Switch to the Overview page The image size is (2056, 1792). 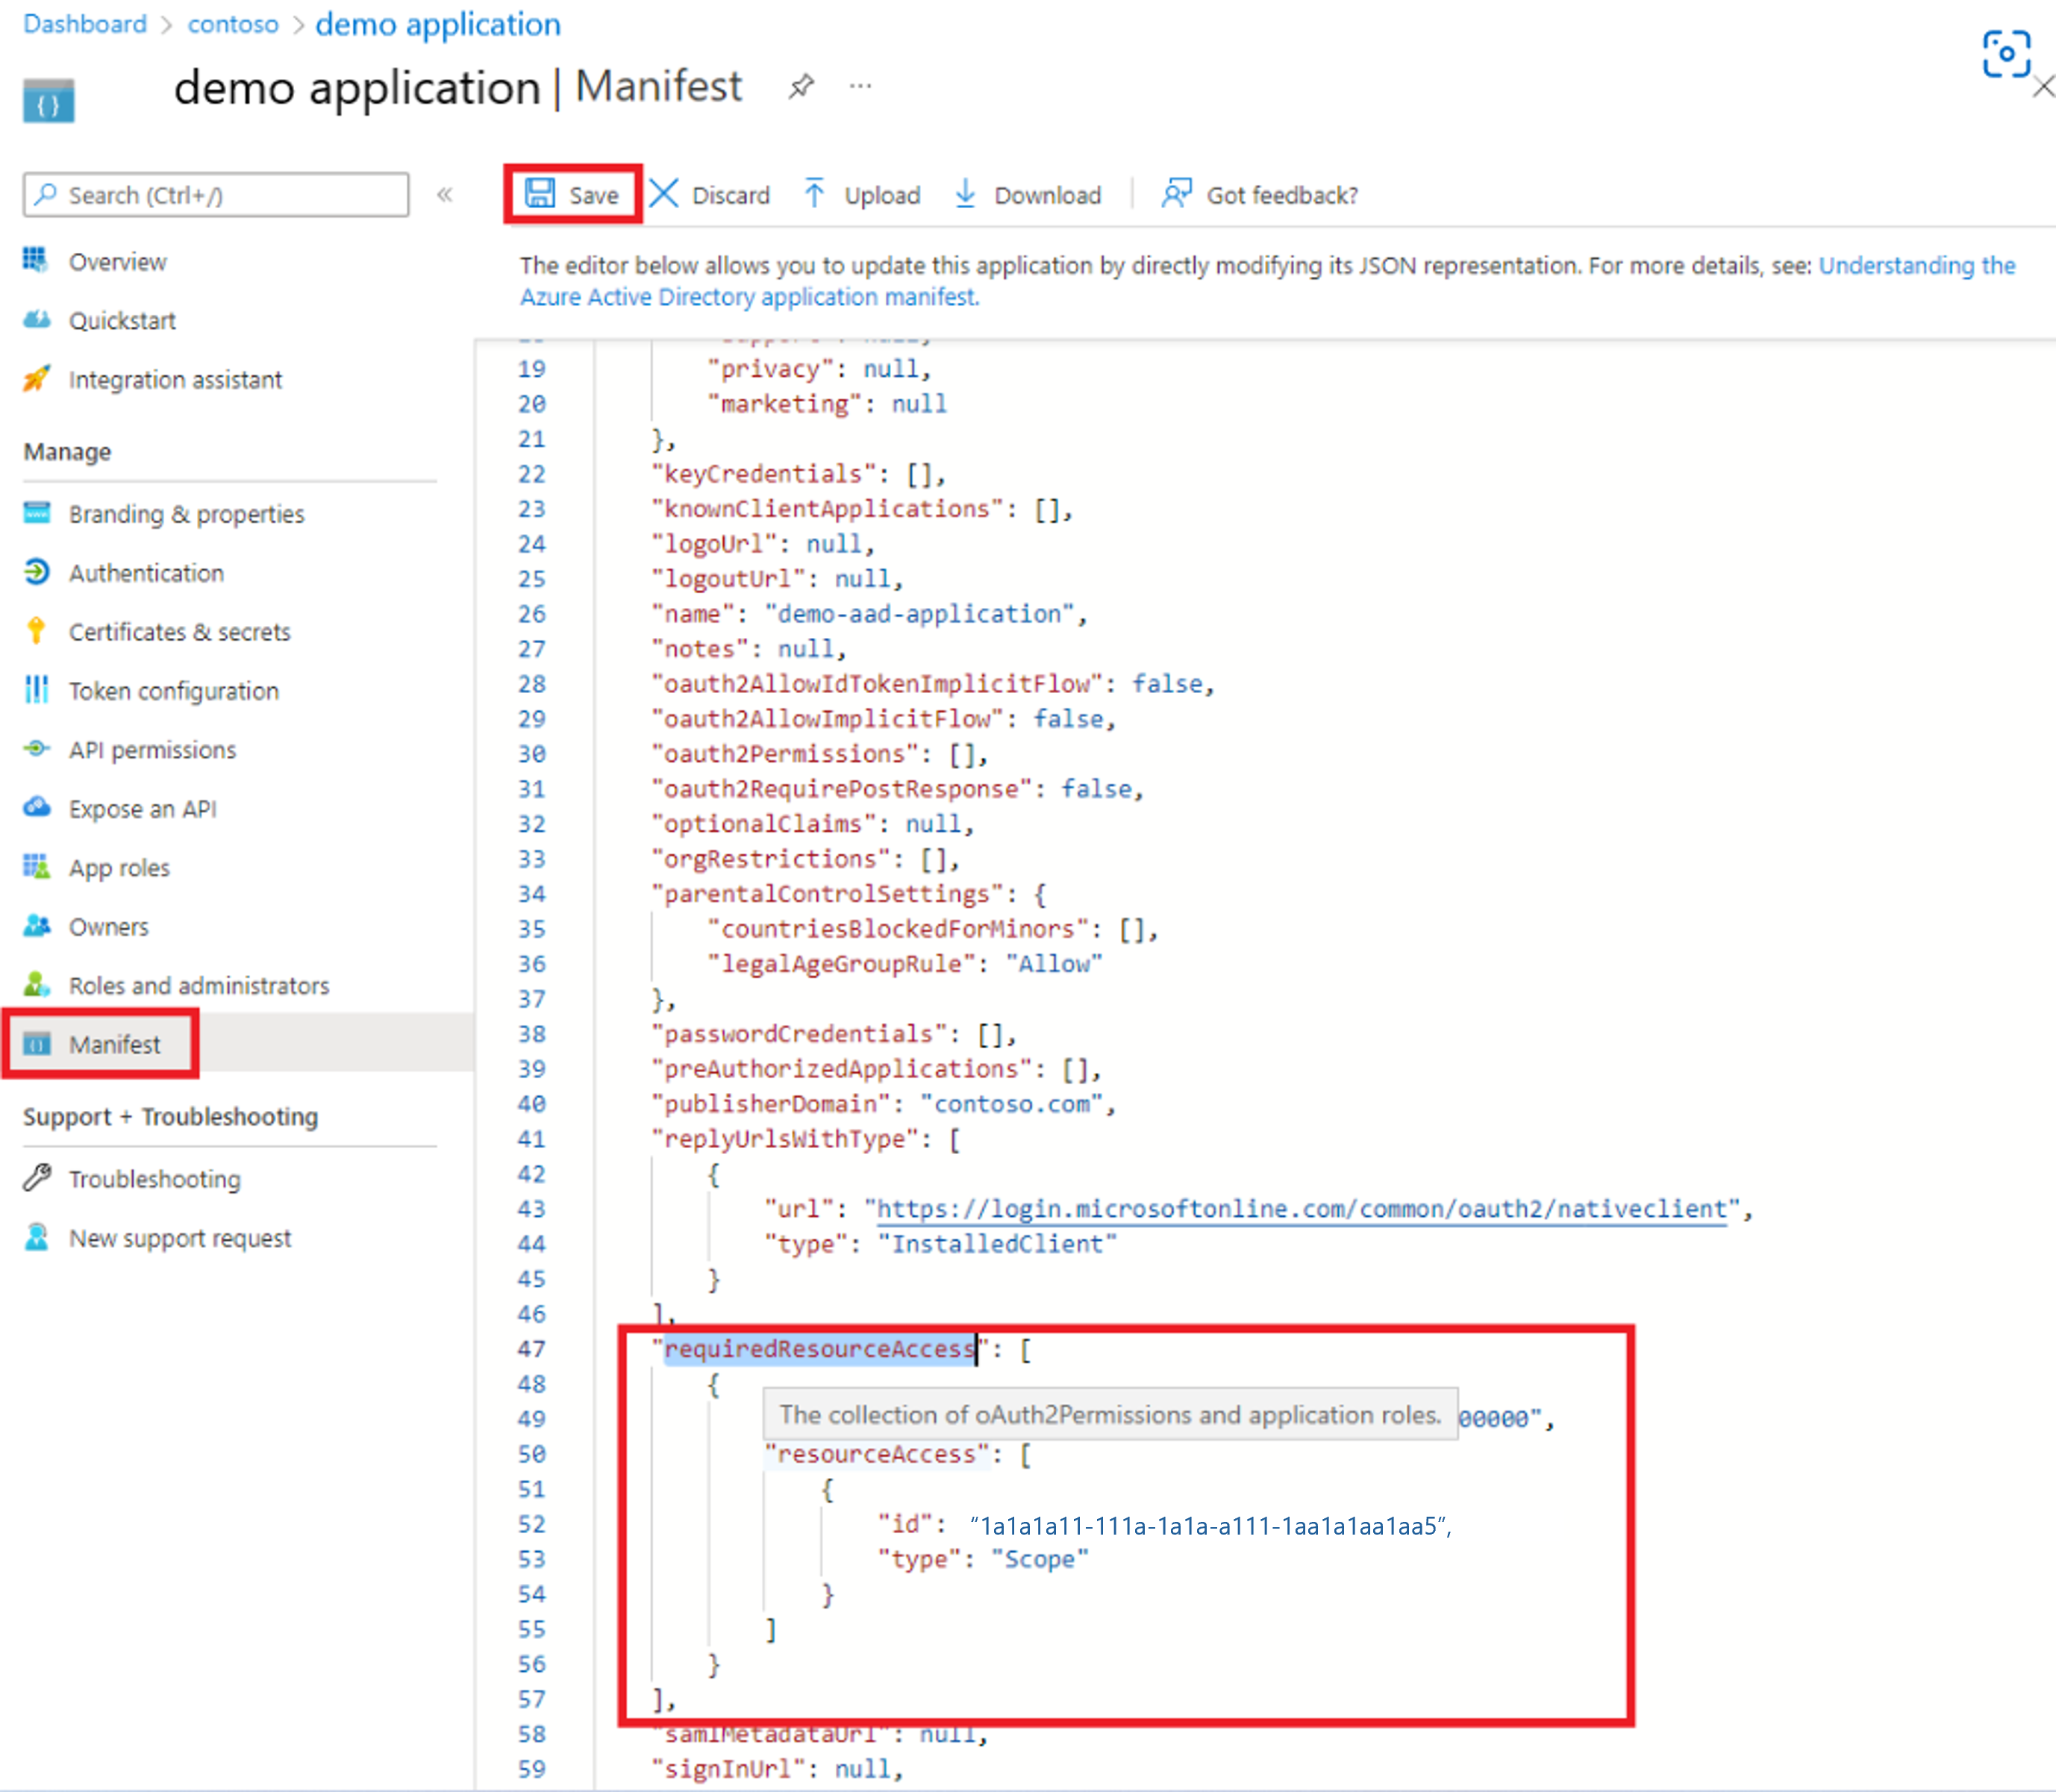(x=117, y=261)
